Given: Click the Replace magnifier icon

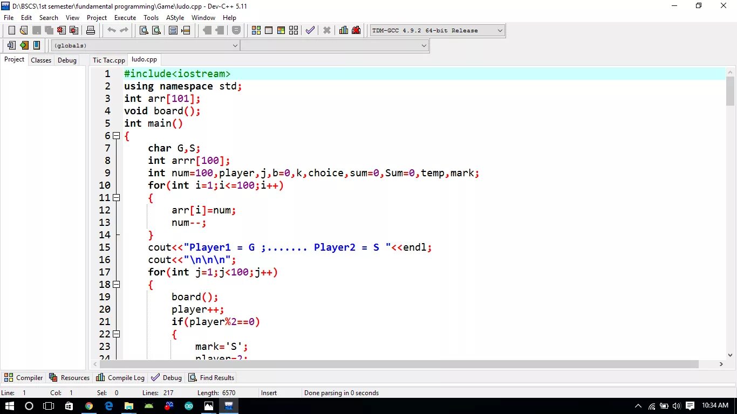Looking at the screenshot, I should tap(156, 30).
